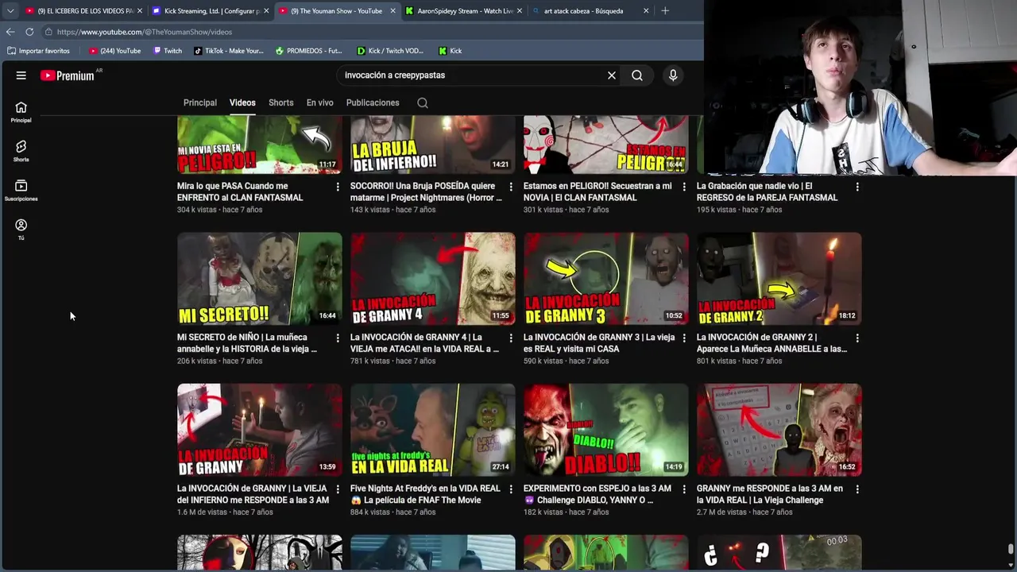Open Importar favoritos bookmark
1017x572 pixels.
tap(38, 51)
